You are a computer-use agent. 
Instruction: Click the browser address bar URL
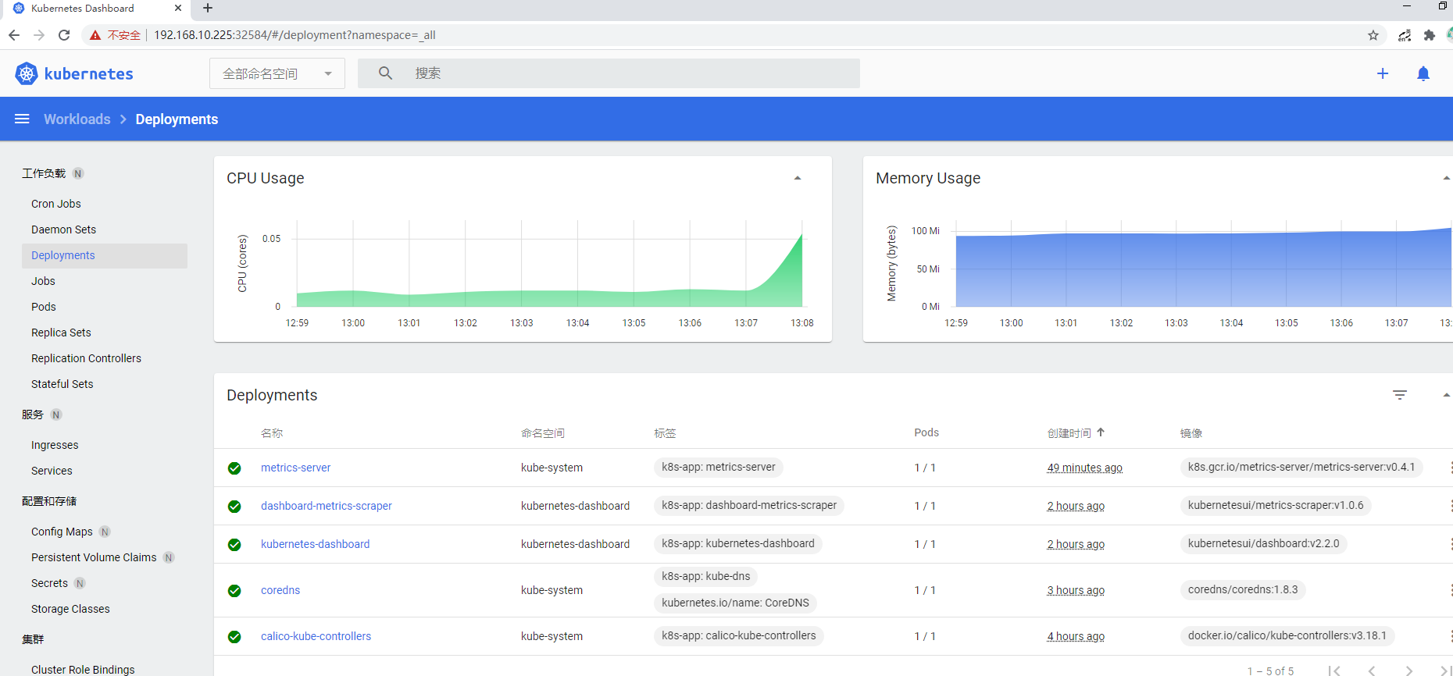point(295,35)
